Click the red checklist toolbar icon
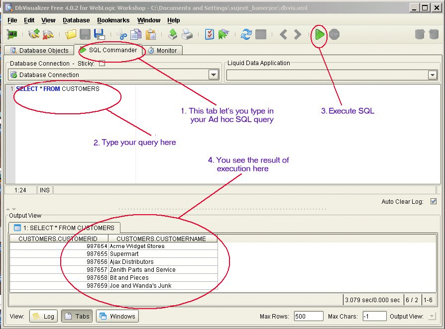 coord(210,35)
